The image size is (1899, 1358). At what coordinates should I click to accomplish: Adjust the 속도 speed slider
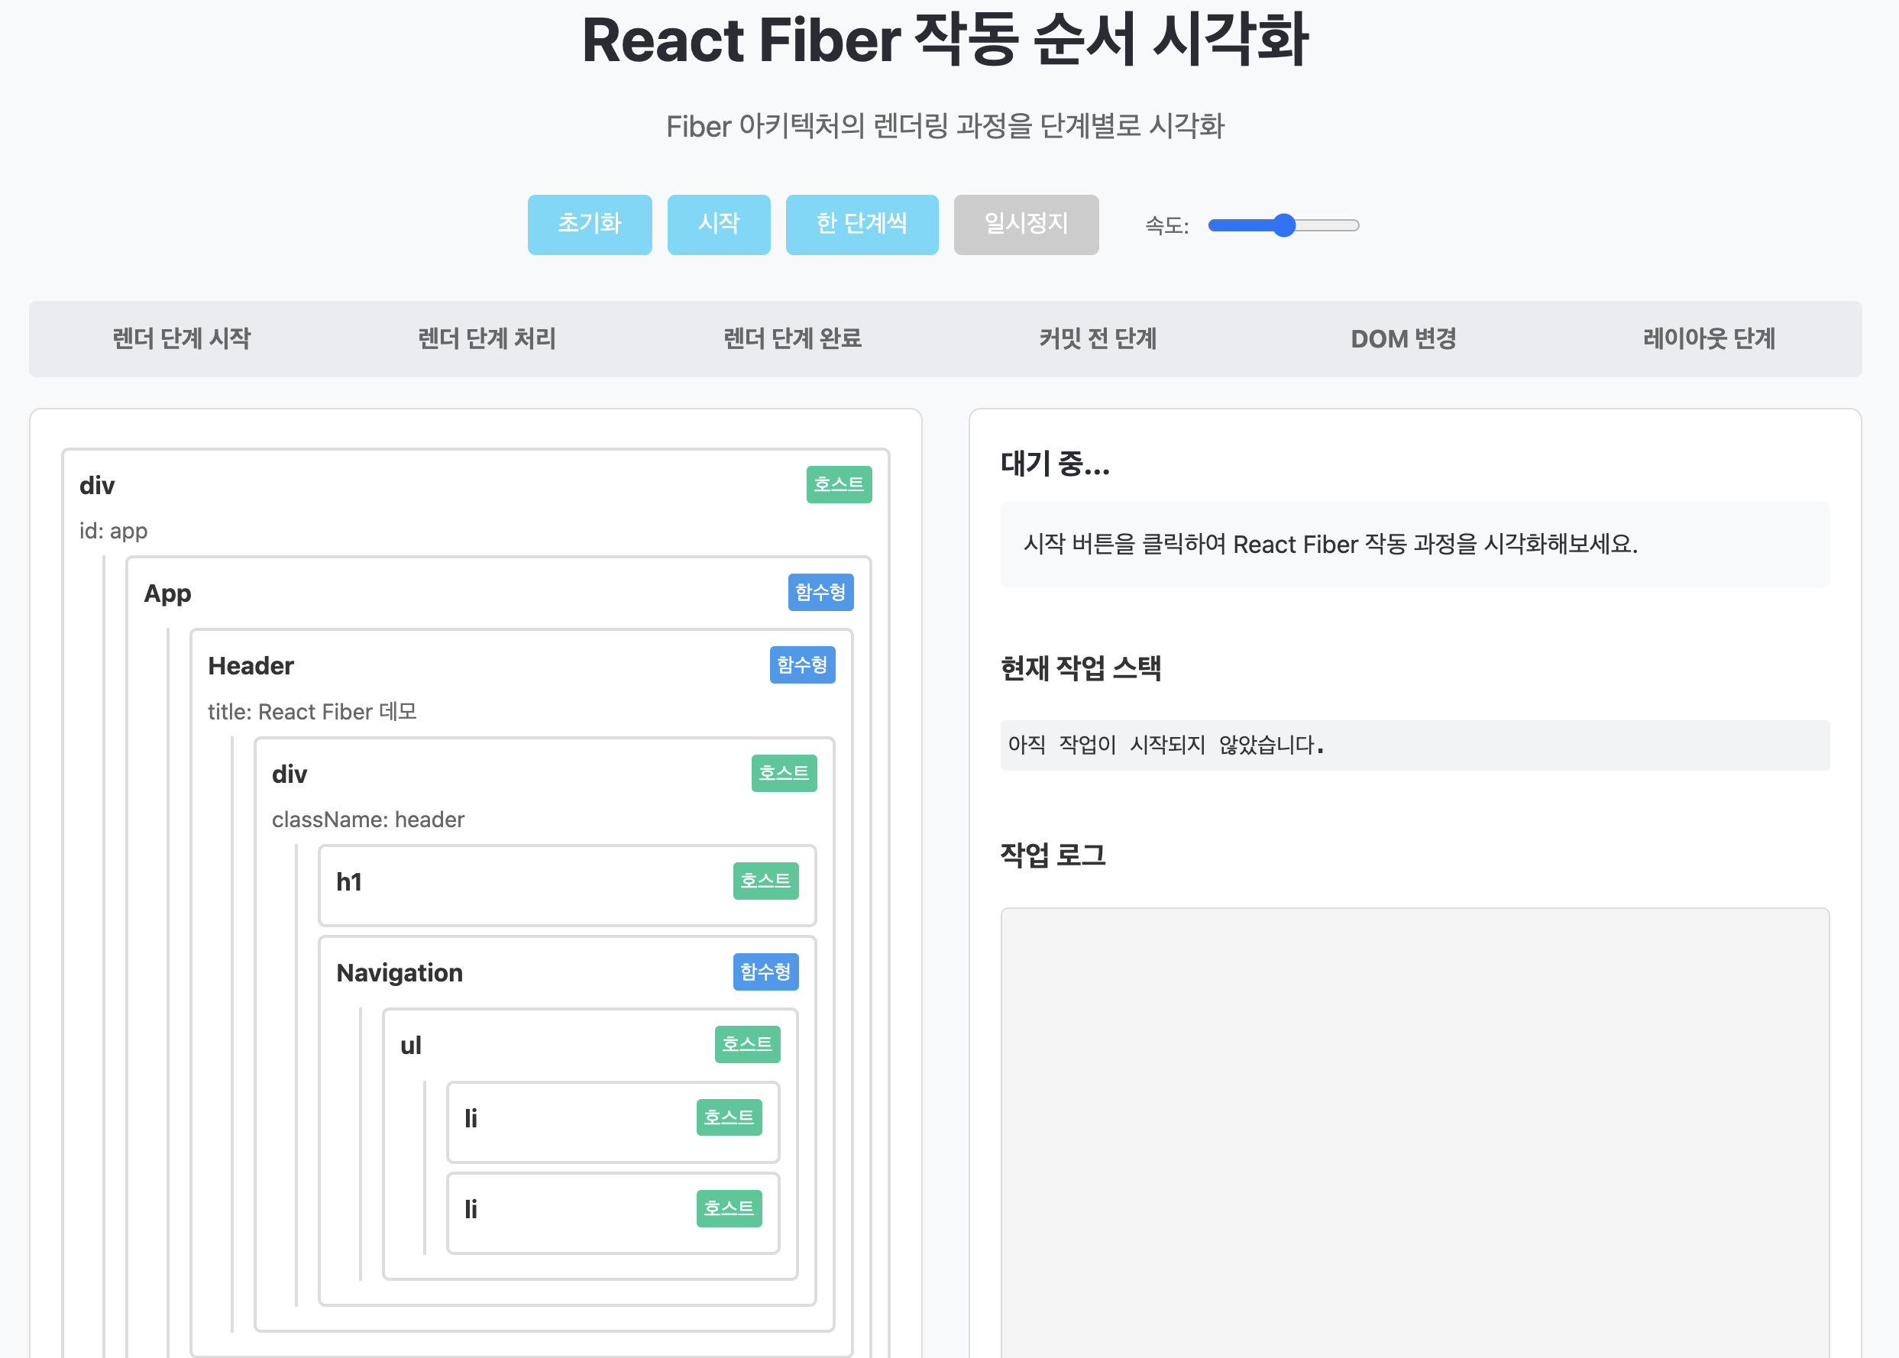1283,225
